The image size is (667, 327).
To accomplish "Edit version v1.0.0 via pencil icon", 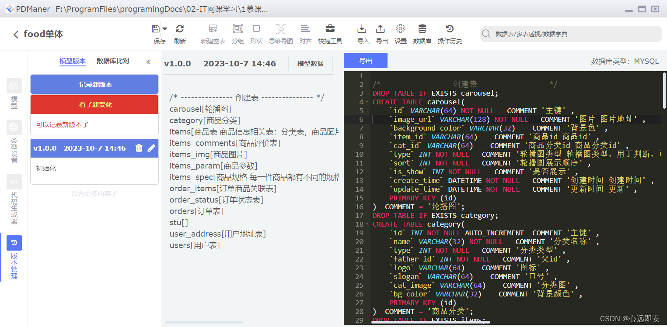I will click(151, 148).
